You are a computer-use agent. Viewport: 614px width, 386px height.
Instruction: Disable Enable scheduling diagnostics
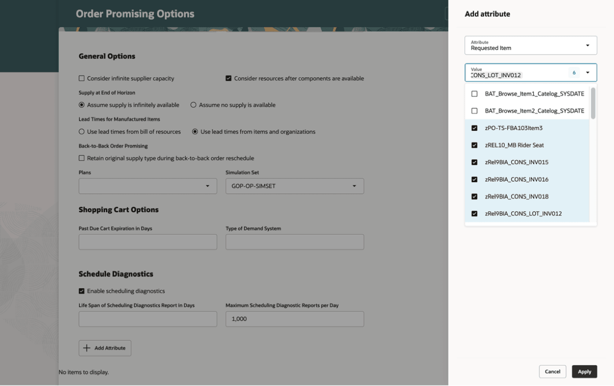tap(81, 290)
